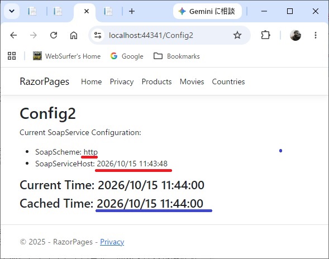Click 'Current SoapService Configuration:' text
Viewport: 329px width, 259px height.
(x=80, y=132)
